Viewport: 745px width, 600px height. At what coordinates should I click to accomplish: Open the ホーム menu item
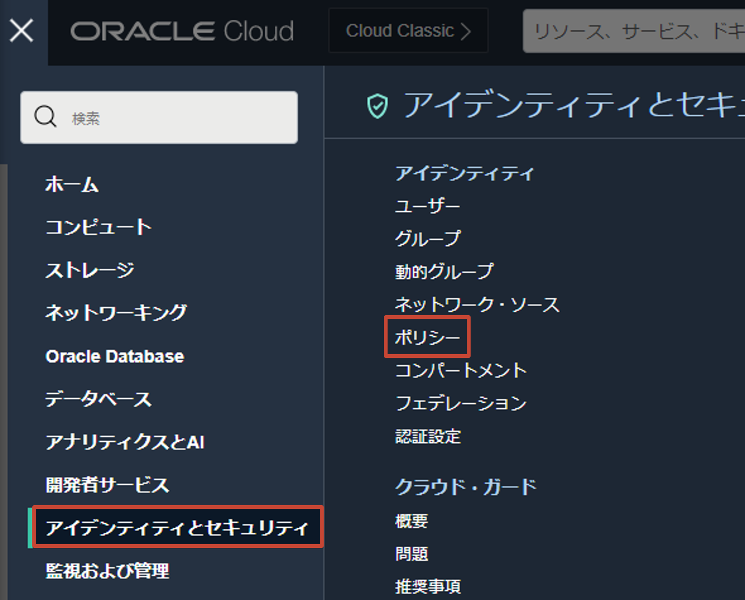[72, 184]
